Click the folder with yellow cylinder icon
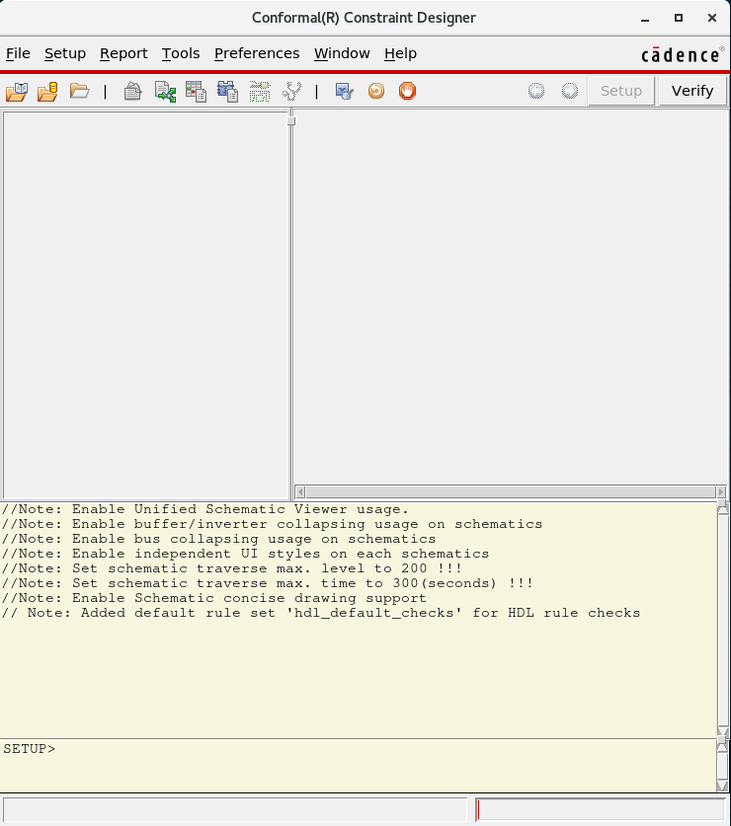This screenshot has width=731, height=826. 47,92
